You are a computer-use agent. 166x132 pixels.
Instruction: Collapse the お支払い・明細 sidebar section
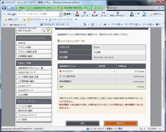(49, 63)
